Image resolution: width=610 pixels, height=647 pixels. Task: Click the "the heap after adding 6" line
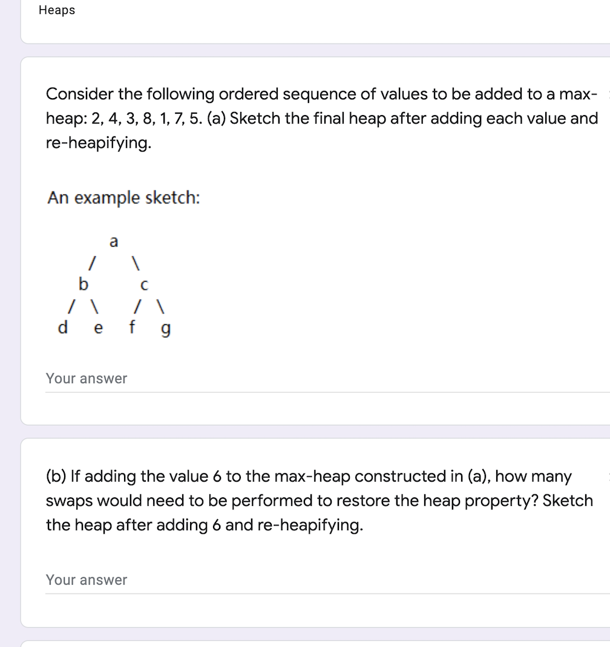[x=205, y=525]
